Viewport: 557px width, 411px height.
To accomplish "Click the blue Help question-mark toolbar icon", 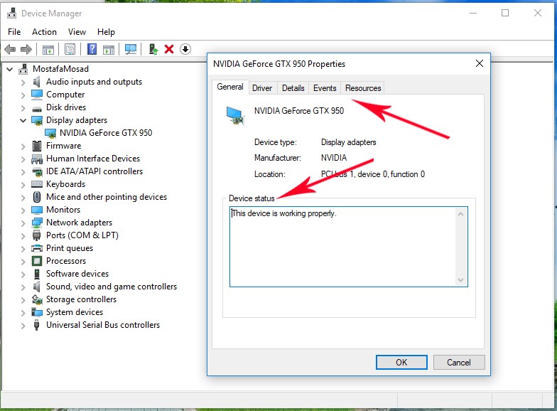I will pyautogui.click(x=92, y=49).
